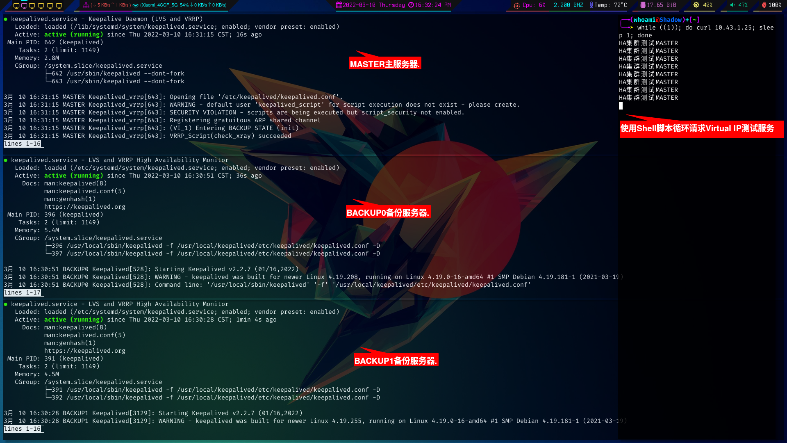Viewport: 787px width, 443px height.
Task: Click the CPU chip usage icon
Action: tap(517, 5)
